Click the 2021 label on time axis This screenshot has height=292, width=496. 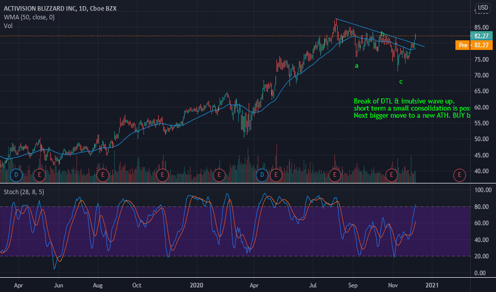tap(432, 286)
